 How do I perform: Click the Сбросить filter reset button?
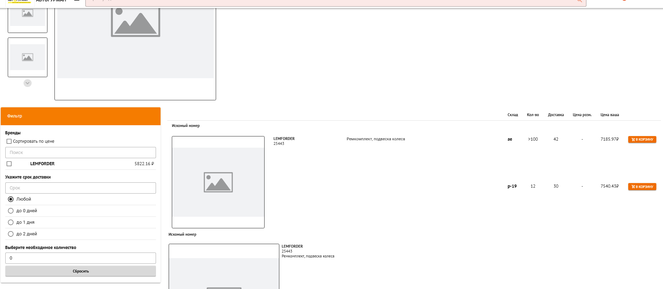coord(80,271)
